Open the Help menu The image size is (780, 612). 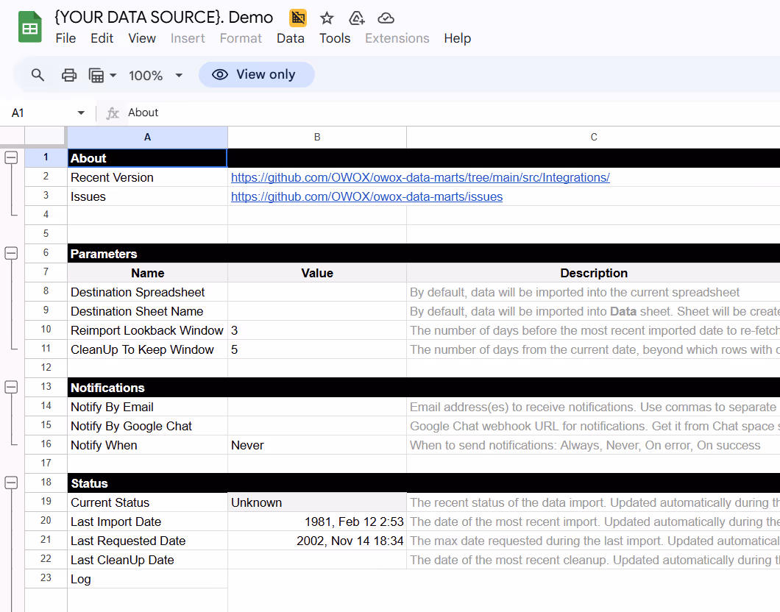coord(458,38)
